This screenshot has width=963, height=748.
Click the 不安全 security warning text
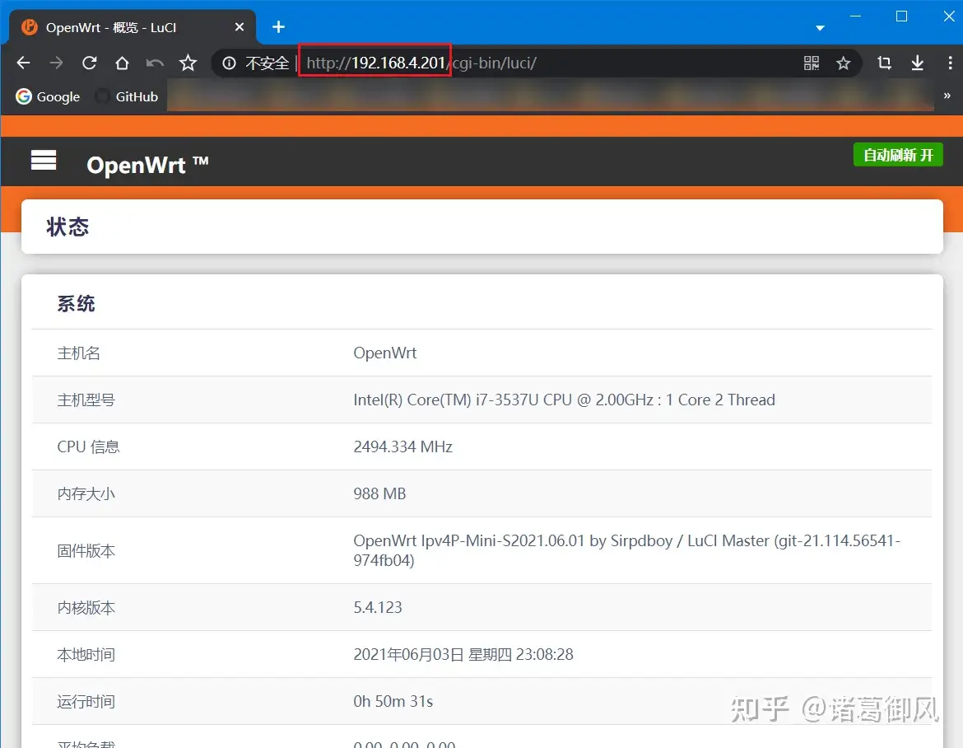pos(267,63)
